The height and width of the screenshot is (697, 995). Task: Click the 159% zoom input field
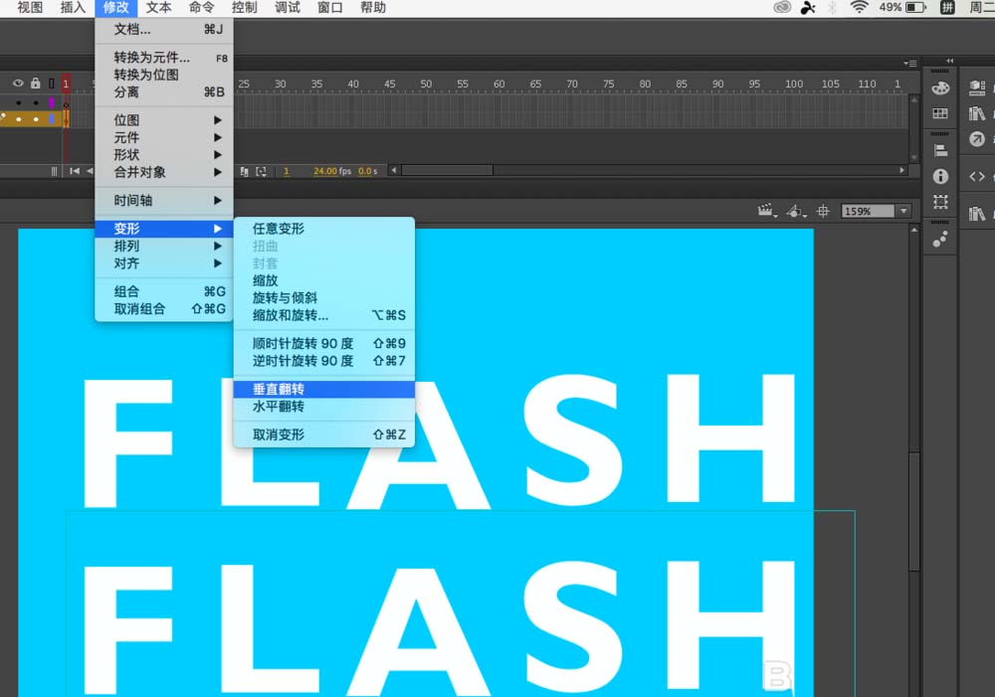868,211
